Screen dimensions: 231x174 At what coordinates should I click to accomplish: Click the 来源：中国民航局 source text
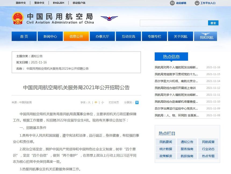(22, 102)
